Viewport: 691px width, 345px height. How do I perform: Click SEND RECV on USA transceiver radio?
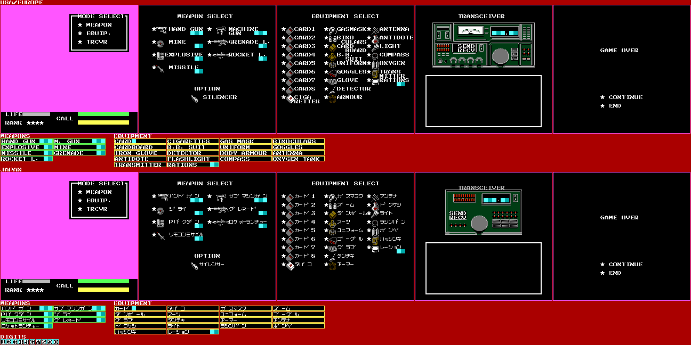[467, 48]
